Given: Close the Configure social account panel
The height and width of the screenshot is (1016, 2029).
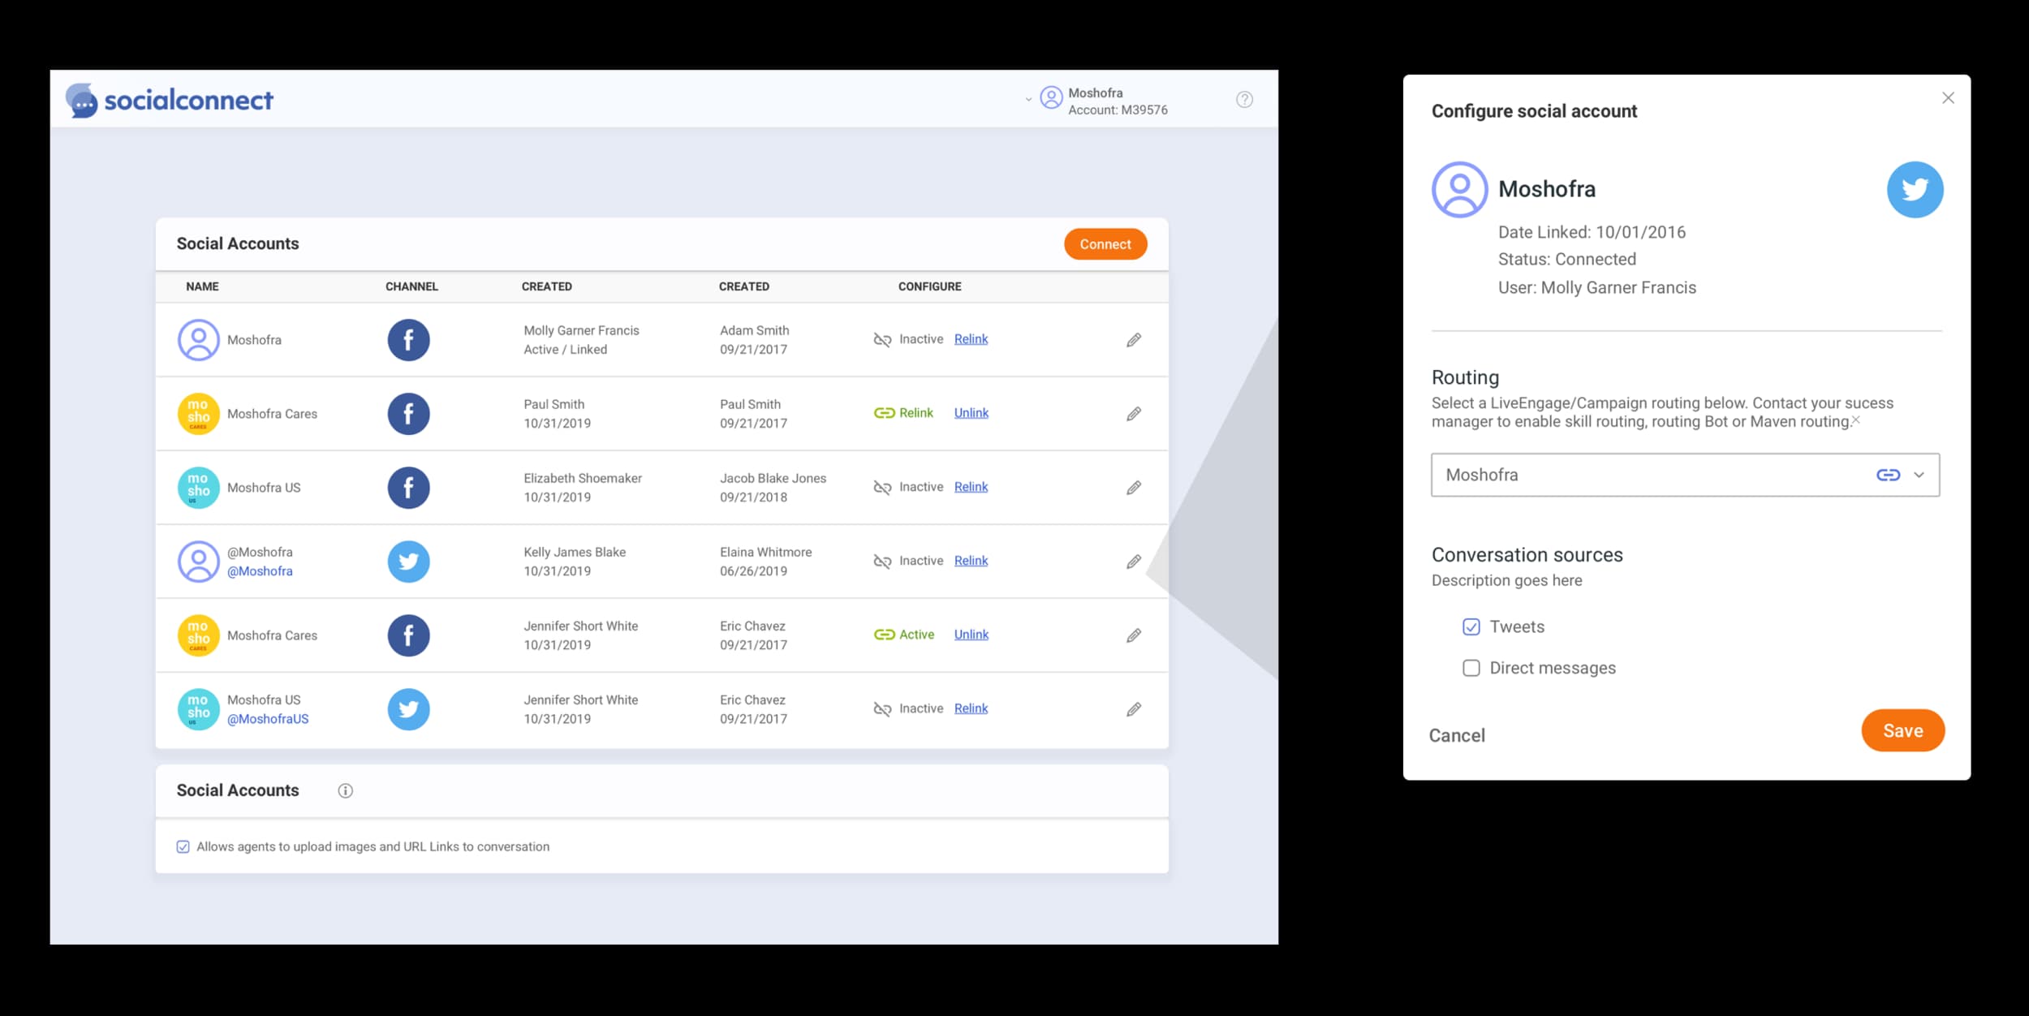Looking at the screenshot, I should tap(1948, 98).
